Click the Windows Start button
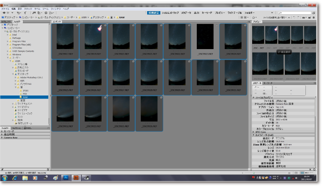Screen dimensions: 322x187 coord(5,178)
